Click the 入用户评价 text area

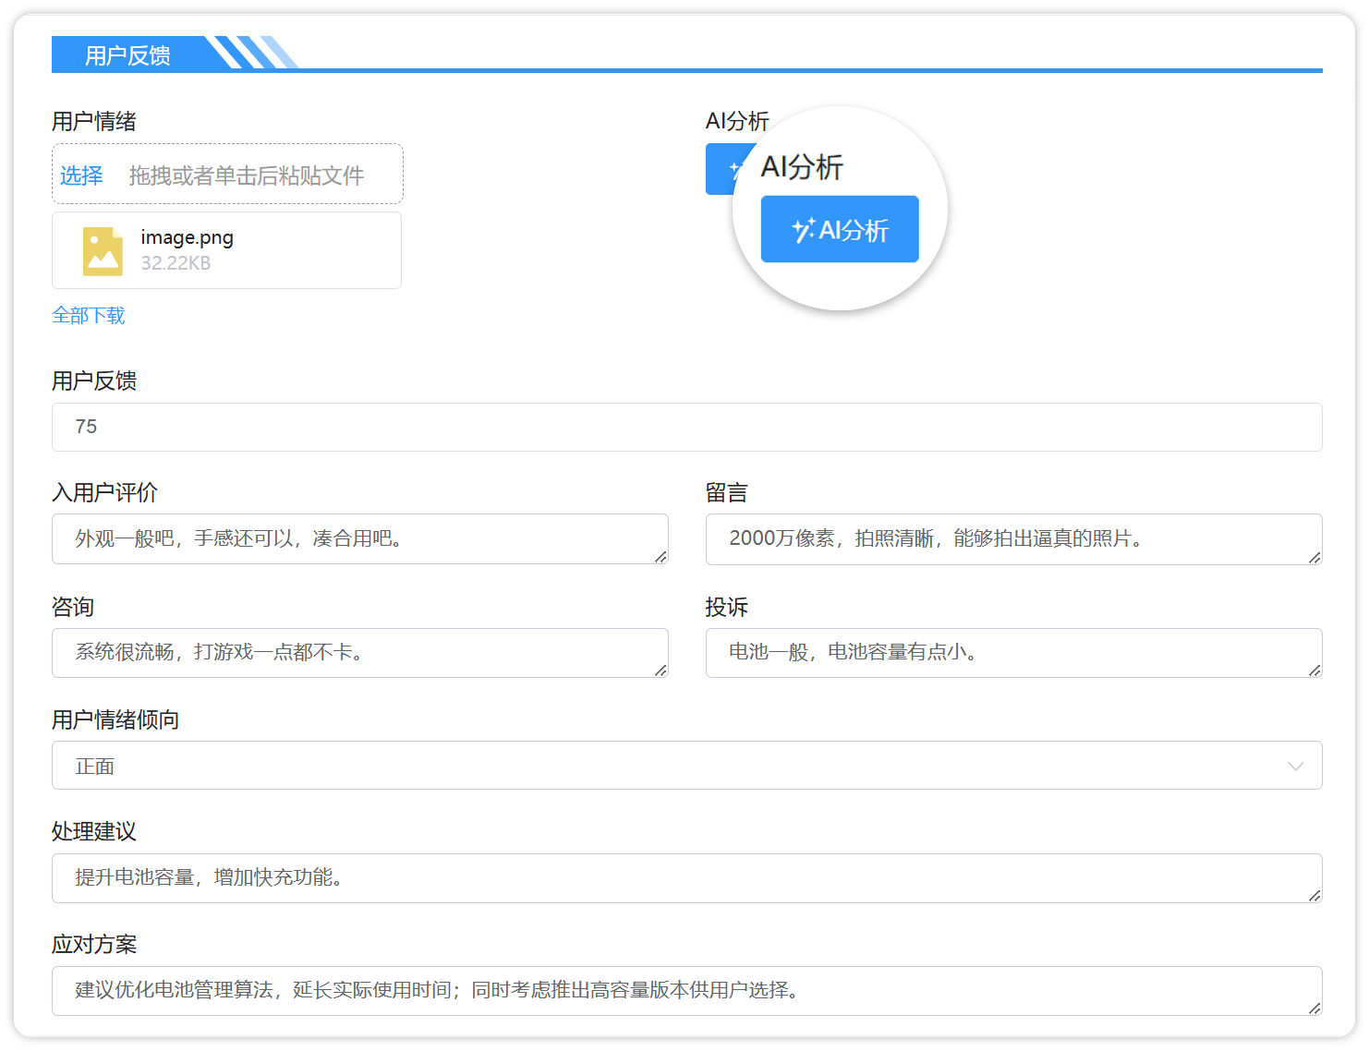(359, 539)
